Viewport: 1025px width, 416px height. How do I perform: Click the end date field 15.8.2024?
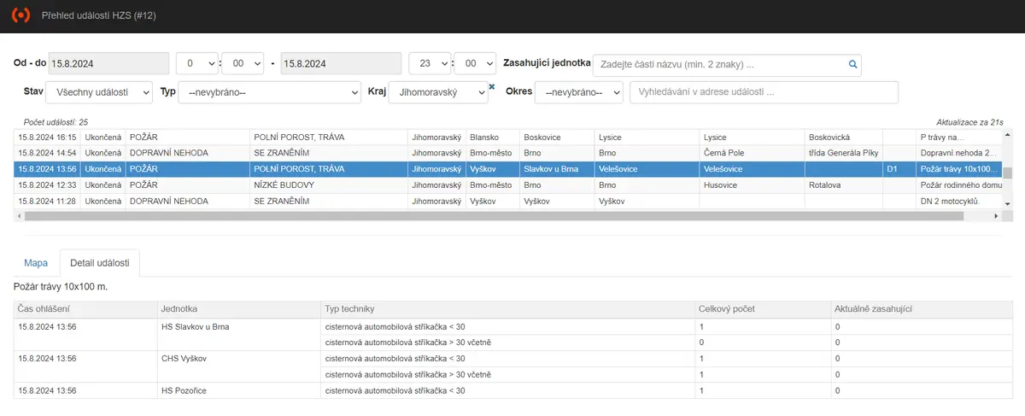tap(341, 64)
